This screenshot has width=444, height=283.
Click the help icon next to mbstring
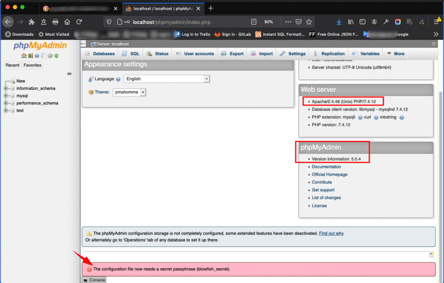coord(402,117)
